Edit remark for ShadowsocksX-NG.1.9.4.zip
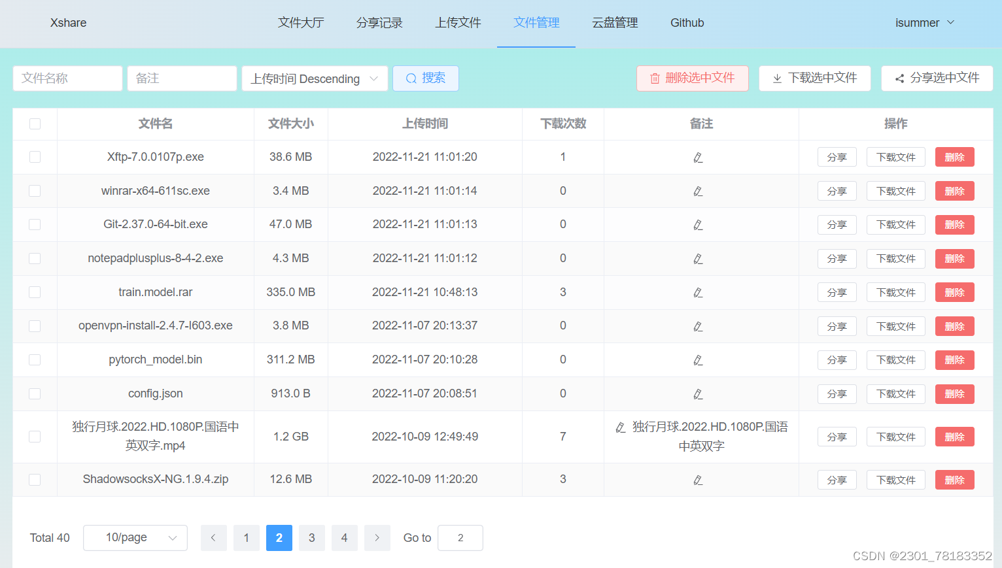This screenshot has height=568, width=1002. point(698,480)
